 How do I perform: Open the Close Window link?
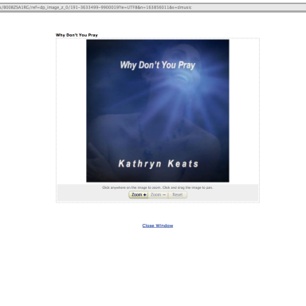coord(158,226)
